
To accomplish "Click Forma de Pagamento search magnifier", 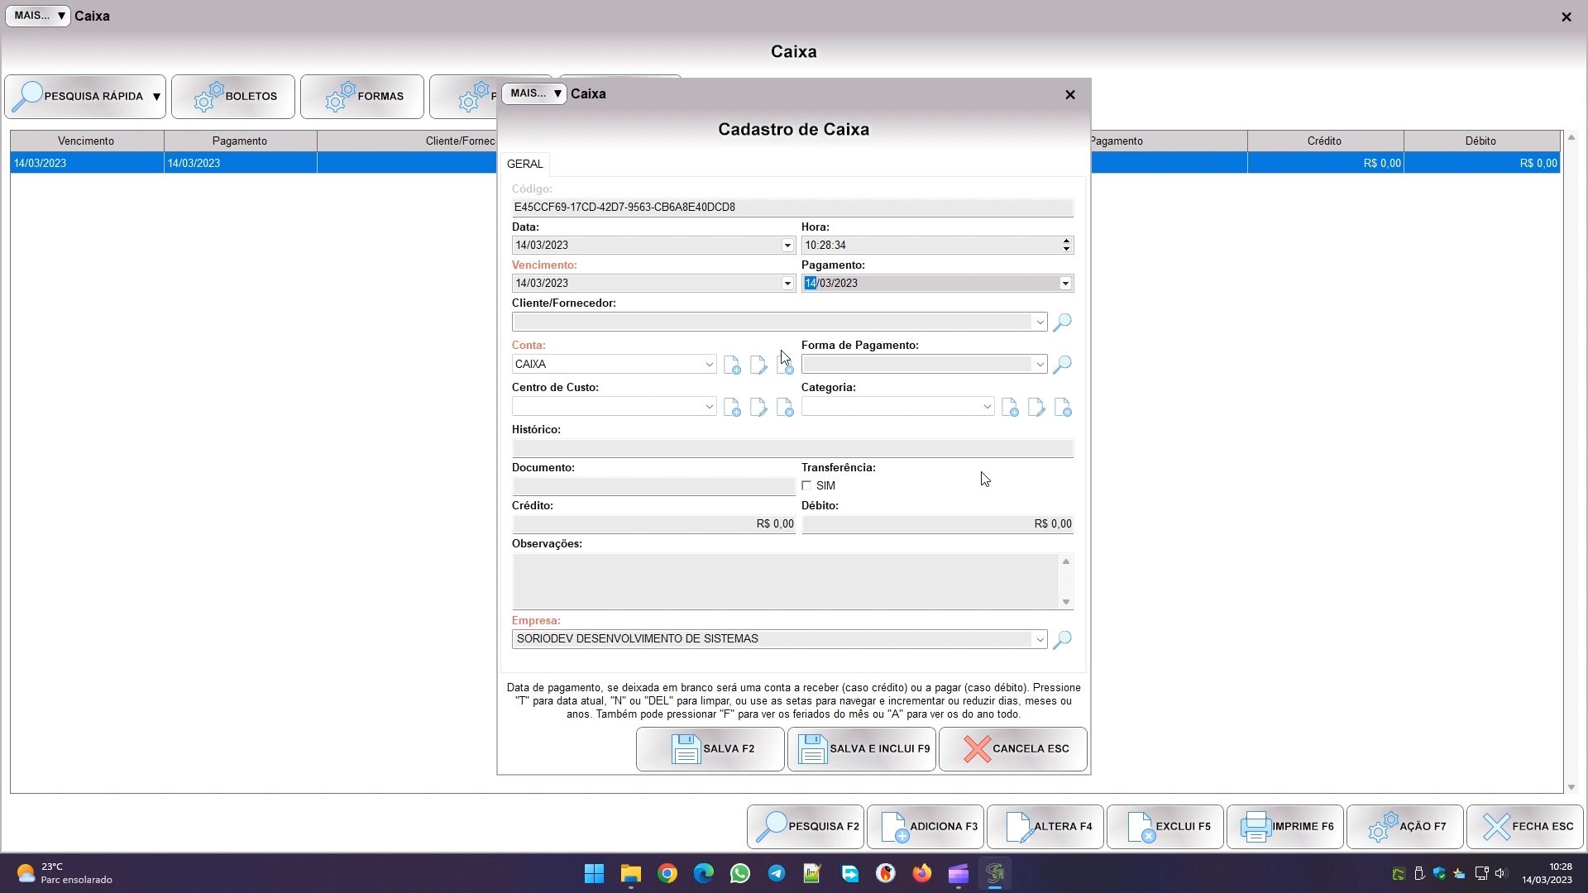I will tap(1063, 364).
